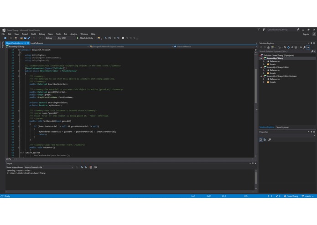Collapse the Assembly-CSharp-Editor-firstpass project node

tap(261, 76)
